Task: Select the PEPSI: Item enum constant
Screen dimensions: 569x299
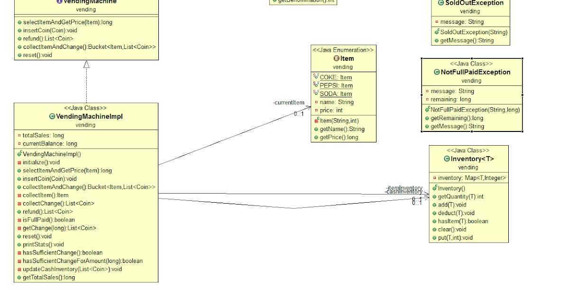Action: click(336, 85)
